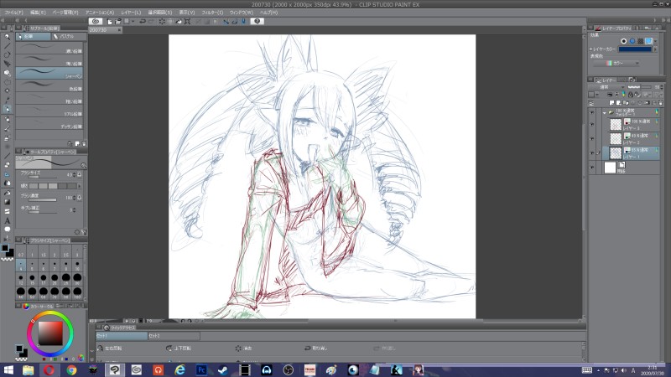671x377 pixels.
Task: Click the Gradient tool in the toolbox
Action: click(7, 202)
